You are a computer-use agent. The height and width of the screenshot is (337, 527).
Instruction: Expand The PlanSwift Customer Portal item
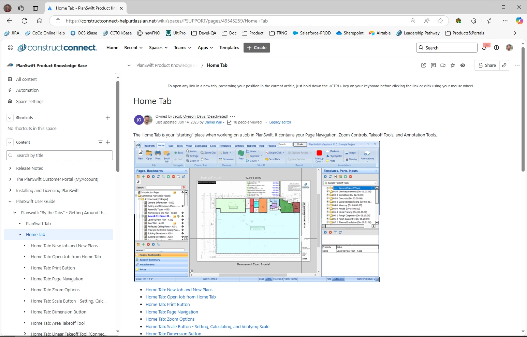pos(10,179)
